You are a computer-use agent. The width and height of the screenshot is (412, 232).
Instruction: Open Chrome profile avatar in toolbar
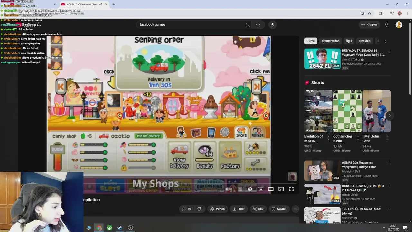(399, 14)
